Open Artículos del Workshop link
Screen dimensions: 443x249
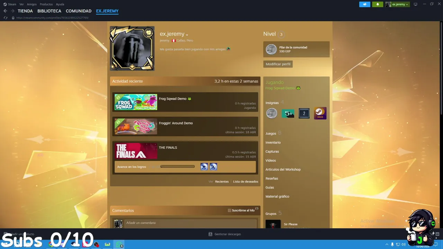click(283, 169)
